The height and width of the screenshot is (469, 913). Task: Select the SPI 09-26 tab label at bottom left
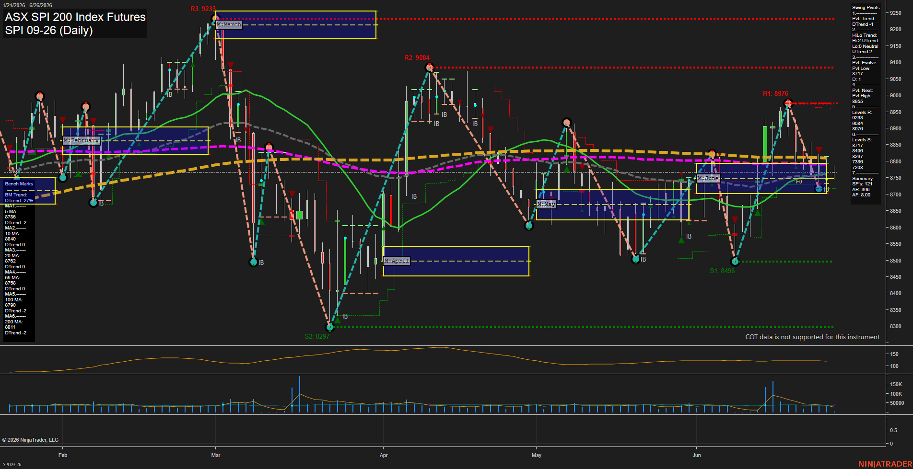pos(12,464)
